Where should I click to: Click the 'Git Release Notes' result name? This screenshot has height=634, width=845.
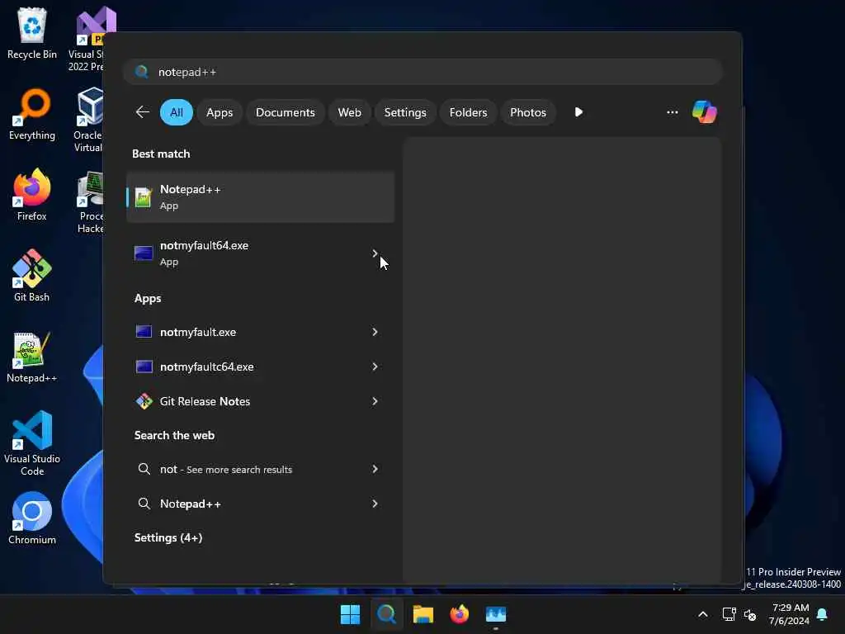pyautogui.click(x=205, y=401)
